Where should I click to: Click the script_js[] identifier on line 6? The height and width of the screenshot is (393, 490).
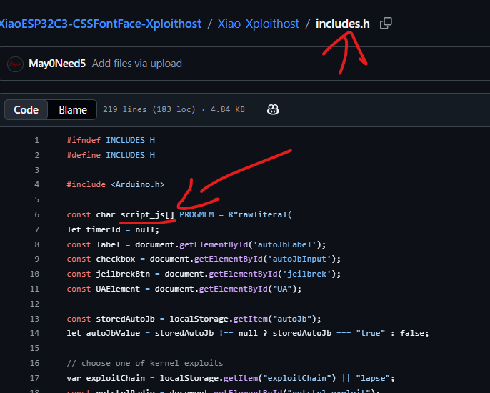point(147,214)
